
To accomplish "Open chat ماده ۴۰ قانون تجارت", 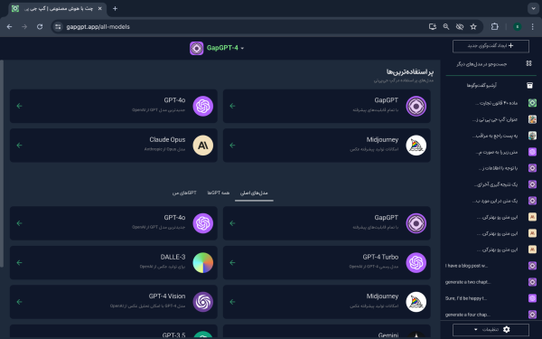I will click(x=491, y=103).
